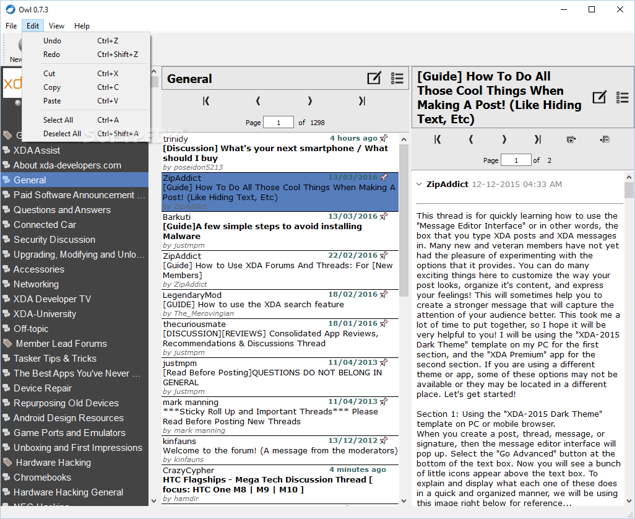This screenshot has width=635, height=519.
Task: Go to first page of the Guide thread
Action: click(x=438, y=139)
